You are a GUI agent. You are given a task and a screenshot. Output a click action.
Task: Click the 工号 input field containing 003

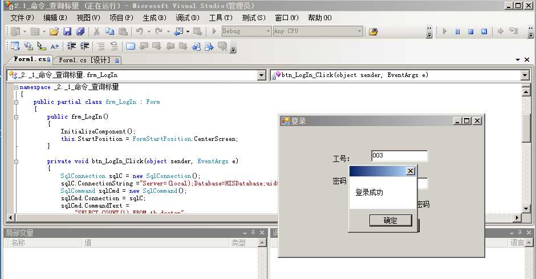pyautogui.click(x=399, y=156)
